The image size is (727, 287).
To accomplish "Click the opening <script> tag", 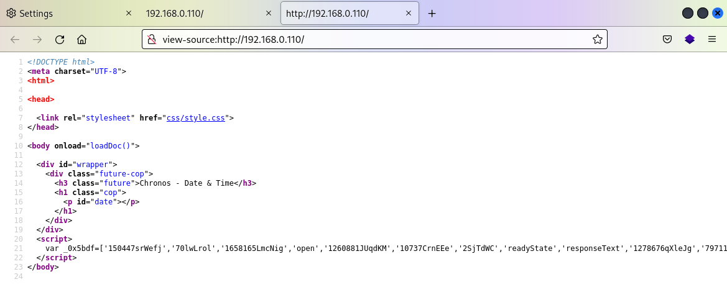I will tap(54, 239).
